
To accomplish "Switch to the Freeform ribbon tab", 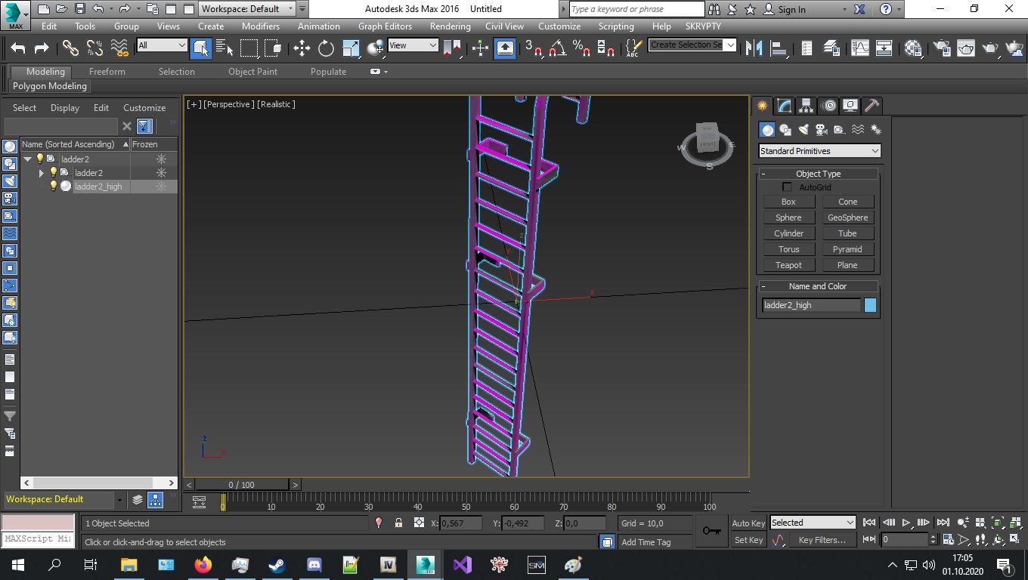I will pos(107,72).
